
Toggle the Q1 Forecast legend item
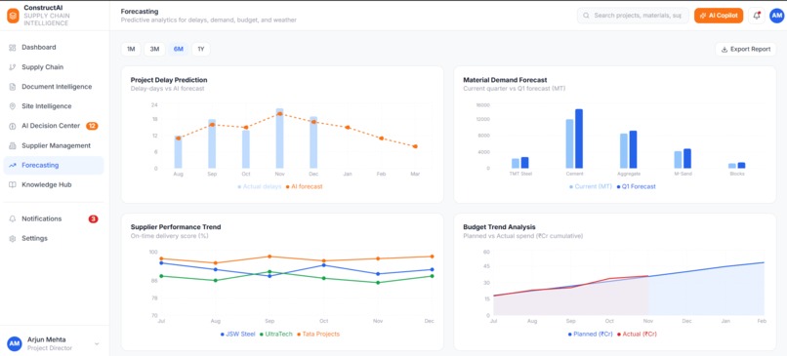click(636, 186)
